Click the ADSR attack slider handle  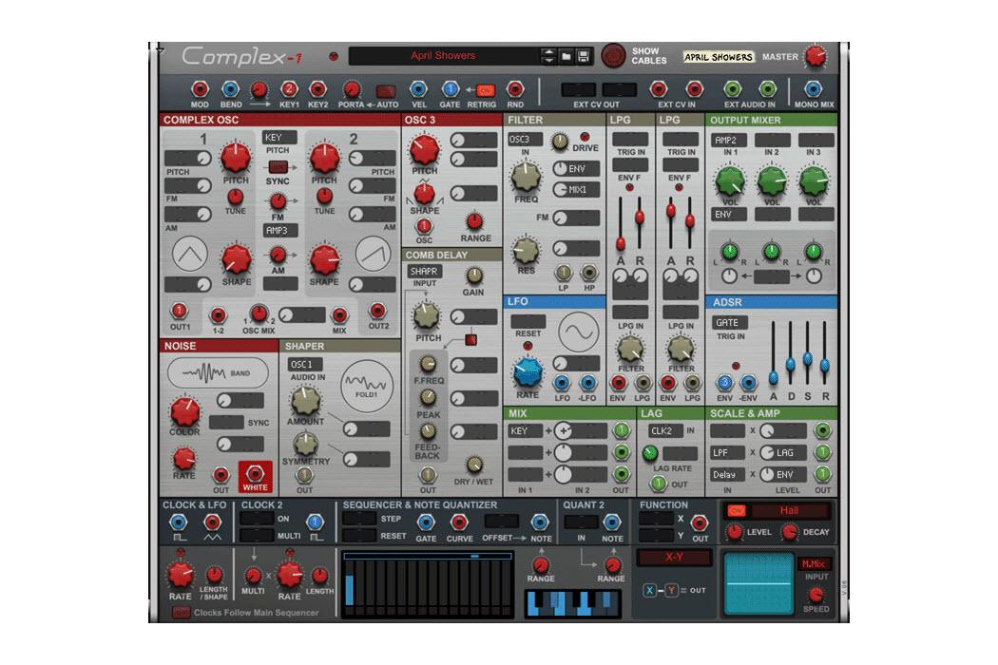pyautogui.click(x=774, y=377)
